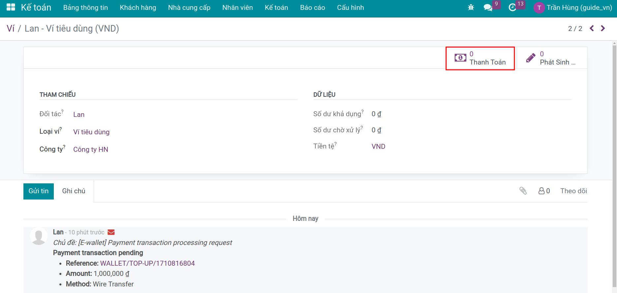Image resolution: width=617 pixels, height=293 pixels.
Task: Open the Bảng thông tin menu
Action: 85,8
